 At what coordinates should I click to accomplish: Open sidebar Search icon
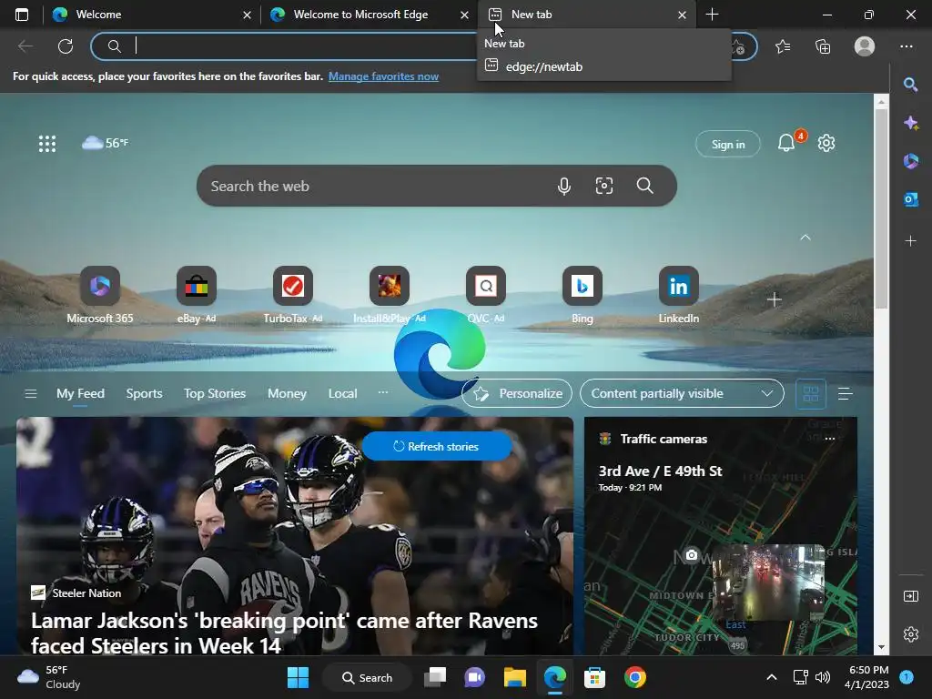[x=910, y=85]
